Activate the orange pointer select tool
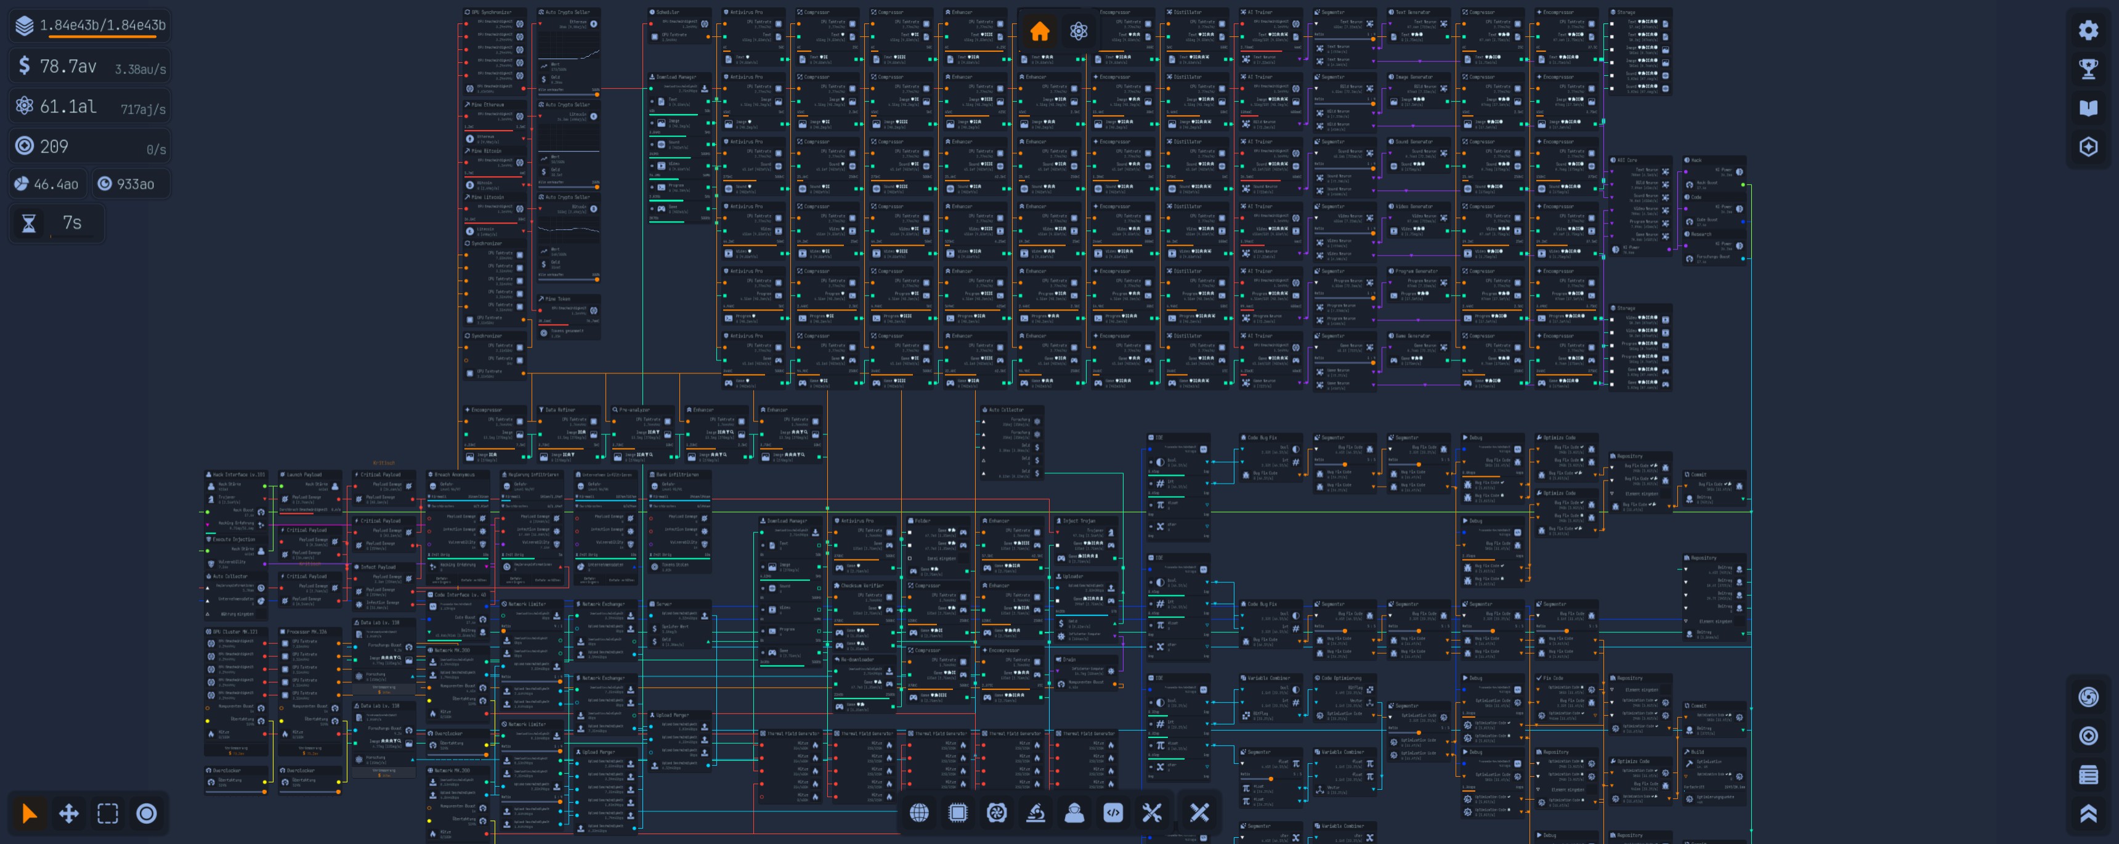 [30, 814]
